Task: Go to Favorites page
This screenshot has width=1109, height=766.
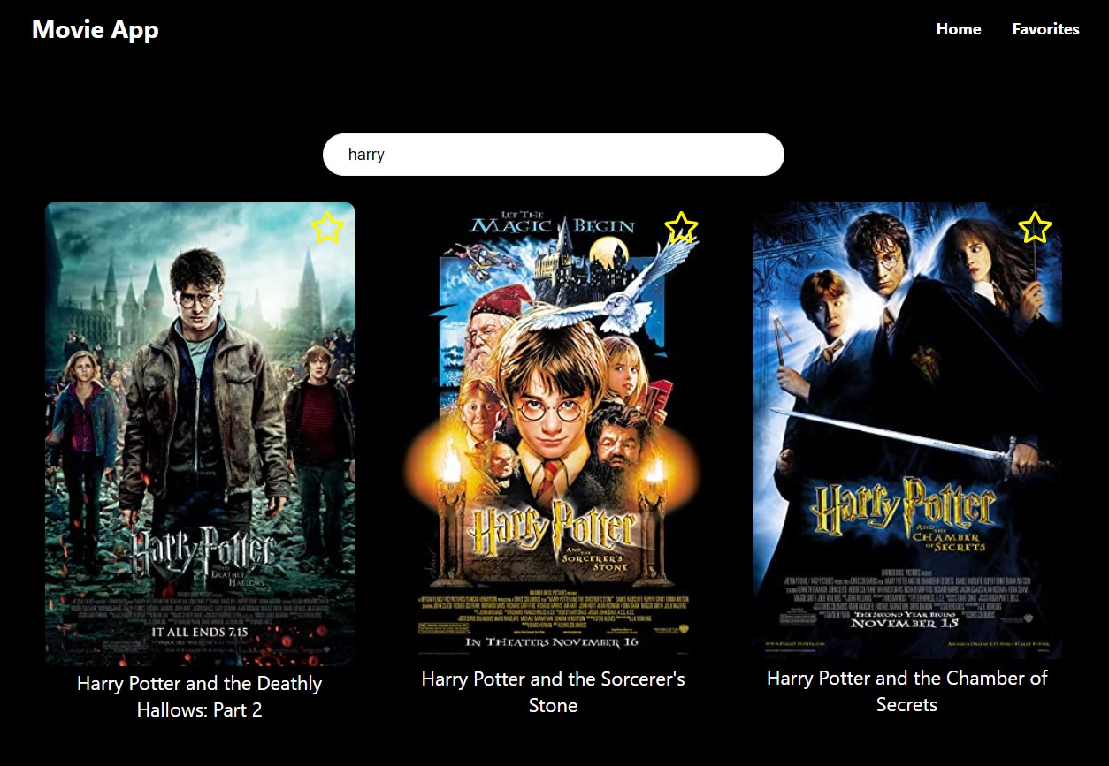Action: click(x=1045, y=29)
